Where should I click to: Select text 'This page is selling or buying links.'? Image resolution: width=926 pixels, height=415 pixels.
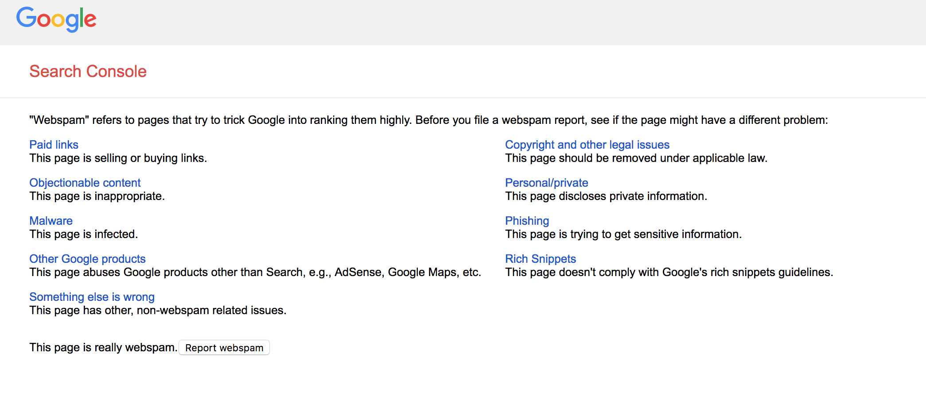118,158
